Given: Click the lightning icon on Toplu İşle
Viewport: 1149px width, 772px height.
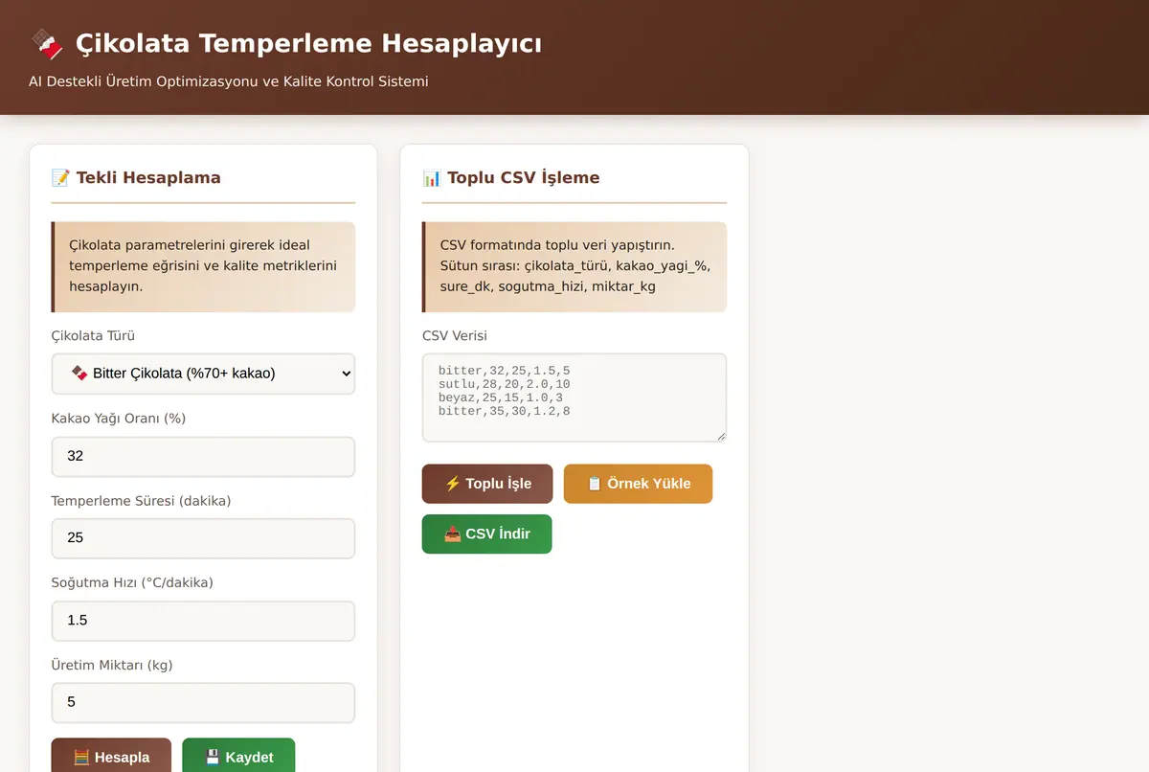Looking at the screenshot, I should 453,484.
